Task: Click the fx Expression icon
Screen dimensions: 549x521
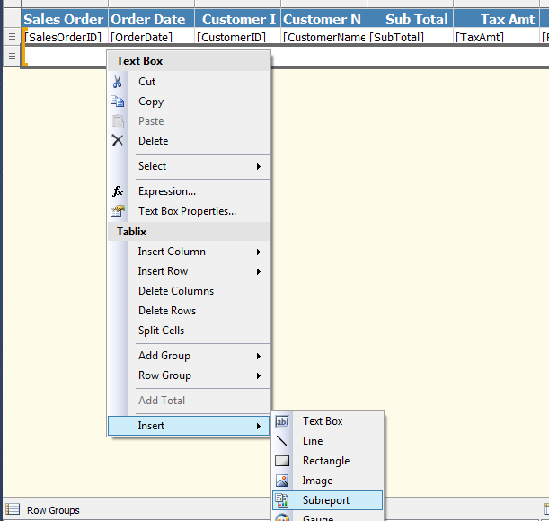Action: point(118,191)
